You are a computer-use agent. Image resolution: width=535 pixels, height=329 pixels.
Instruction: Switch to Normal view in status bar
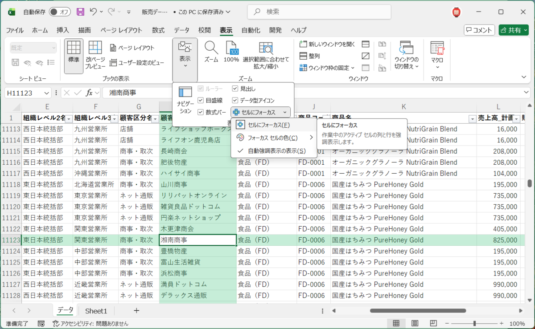pyautogui.click(x=396, y=323)
